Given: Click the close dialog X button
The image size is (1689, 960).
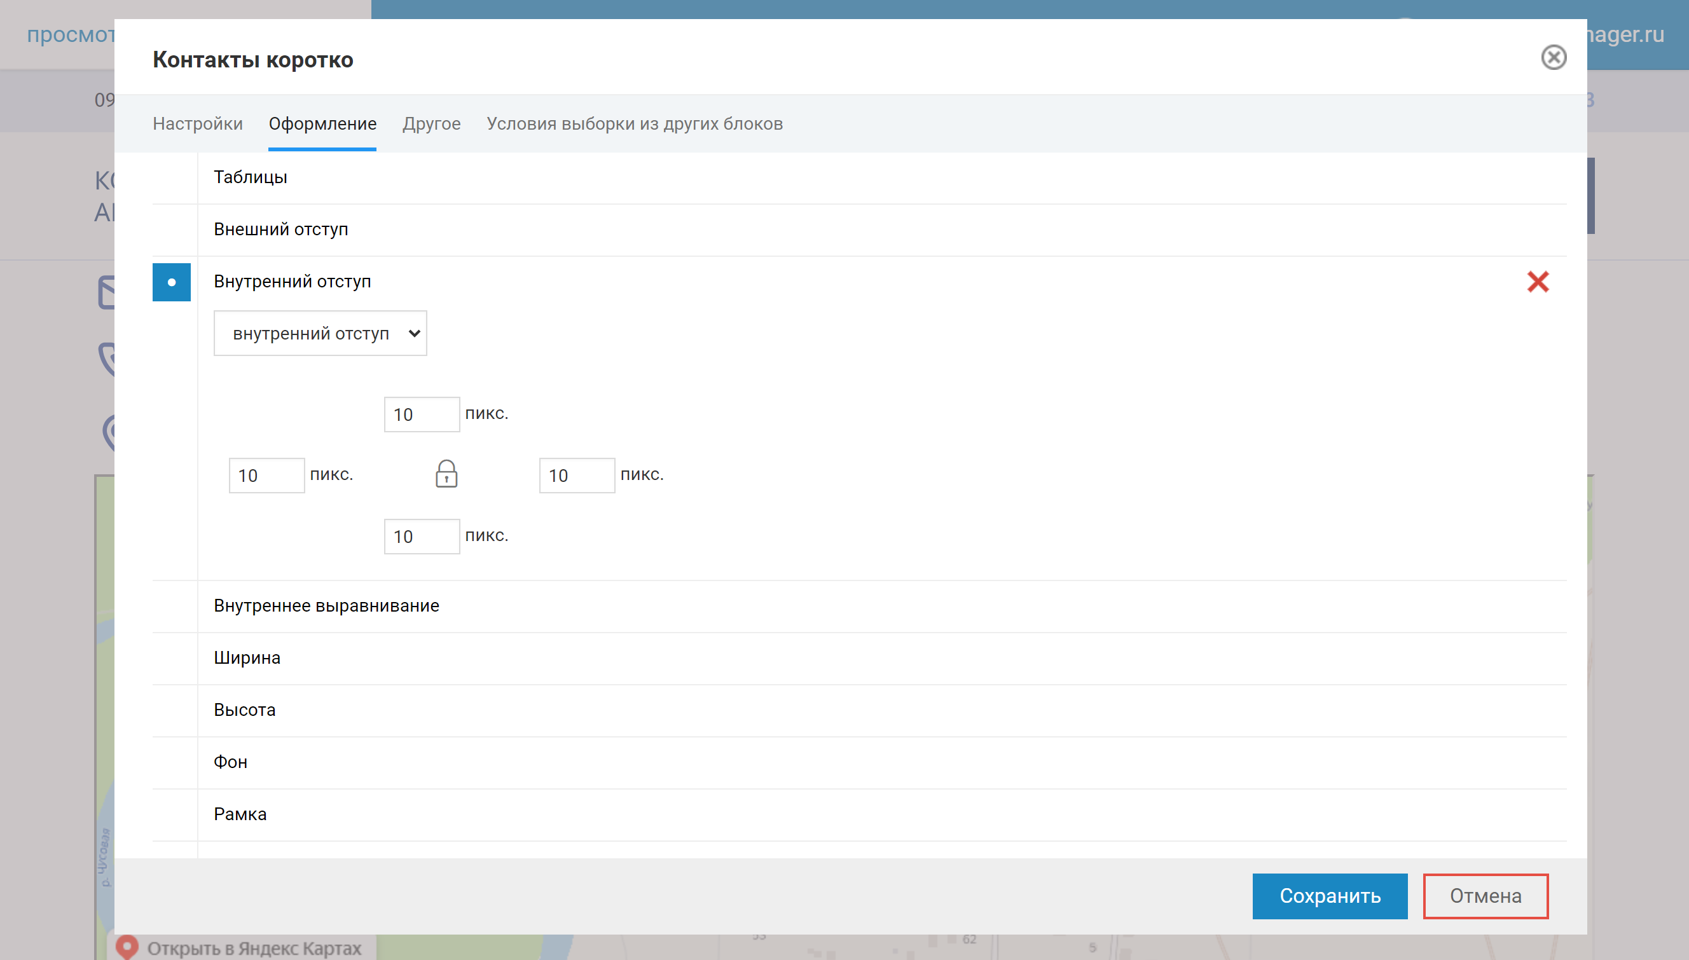Looking at the screenshot, I should pos(1554,57).
